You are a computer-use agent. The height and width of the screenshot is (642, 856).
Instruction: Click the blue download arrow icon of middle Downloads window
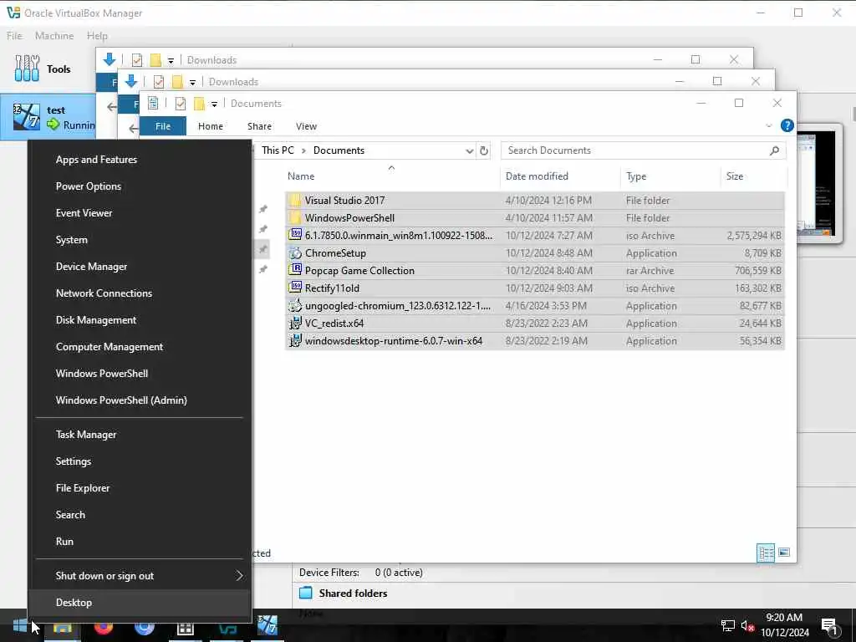pos(131,81)
